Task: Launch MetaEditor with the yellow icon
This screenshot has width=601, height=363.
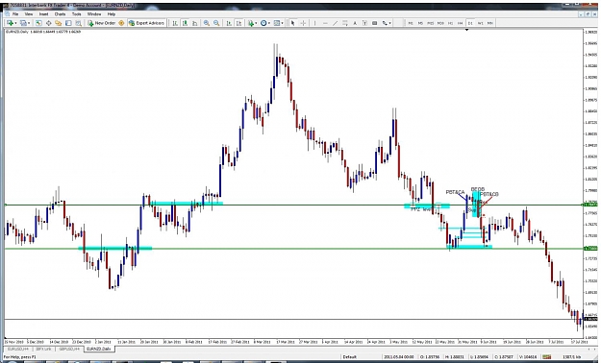Action: (x=121, y=23)
